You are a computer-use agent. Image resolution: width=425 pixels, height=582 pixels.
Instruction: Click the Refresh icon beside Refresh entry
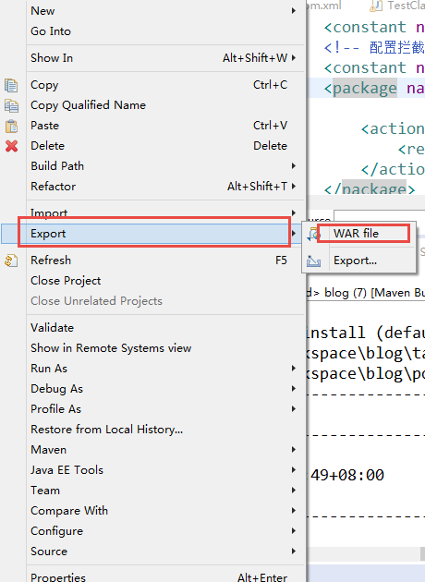click(11, 261)
